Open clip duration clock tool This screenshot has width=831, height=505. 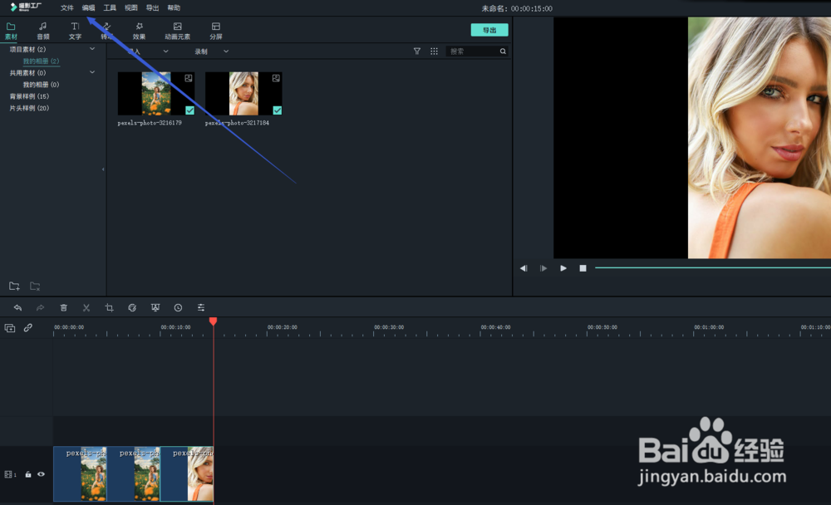pyautogui.click(x=178, y=307)
